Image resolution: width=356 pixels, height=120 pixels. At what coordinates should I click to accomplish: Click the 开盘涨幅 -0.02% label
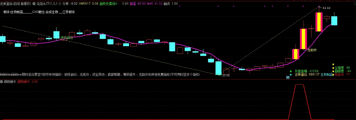click(306, 71)
